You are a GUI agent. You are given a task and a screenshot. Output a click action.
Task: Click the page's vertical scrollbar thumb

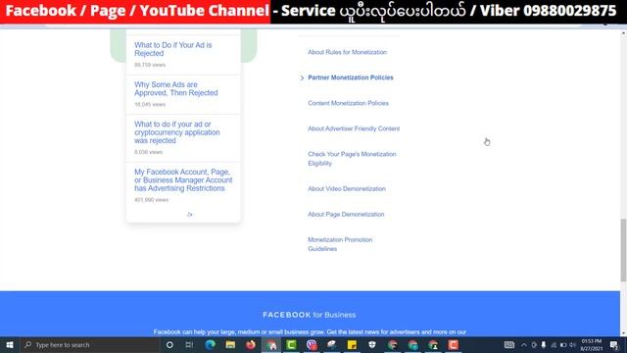(x=623, y=250)
